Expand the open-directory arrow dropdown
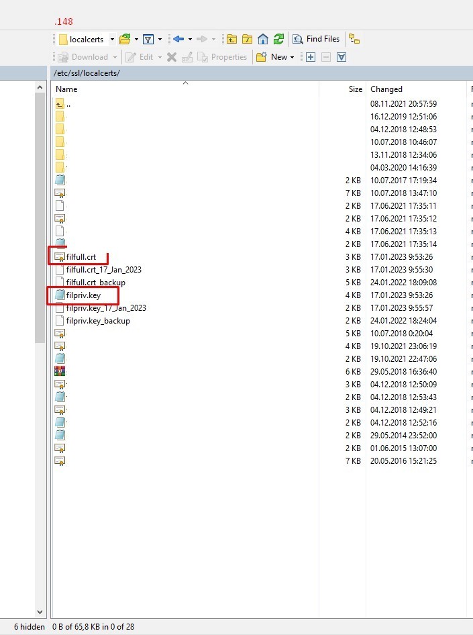 pyautogui.click(x=136, y=40)
